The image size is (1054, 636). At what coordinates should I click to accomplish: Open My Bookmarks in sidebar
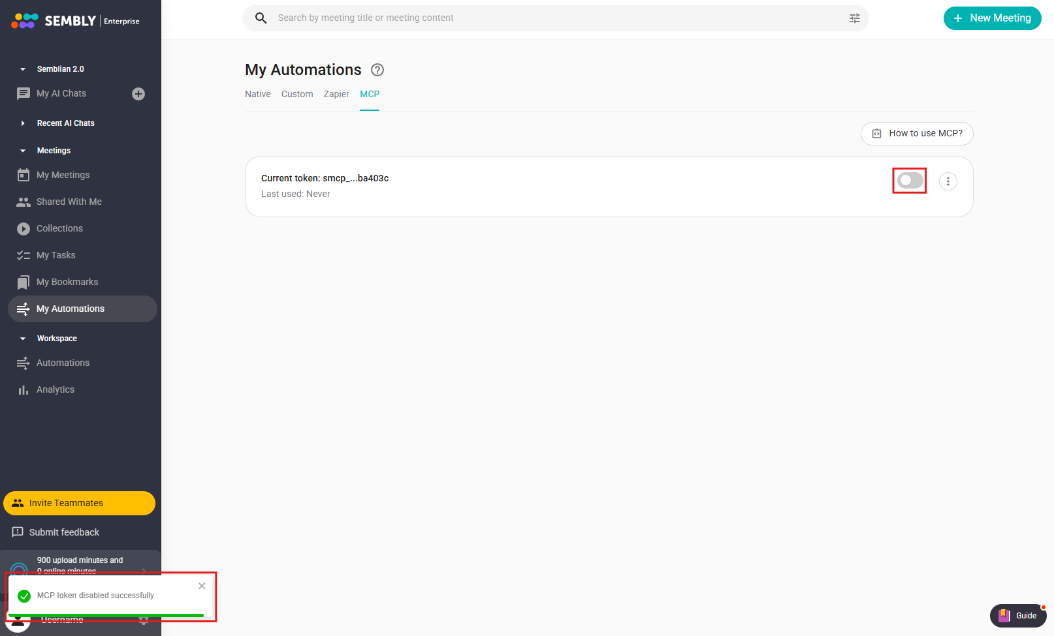coord(67,282)
